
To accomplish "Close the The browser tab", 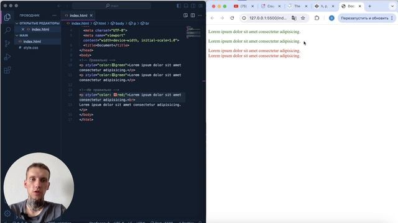I will coord(306,6).
